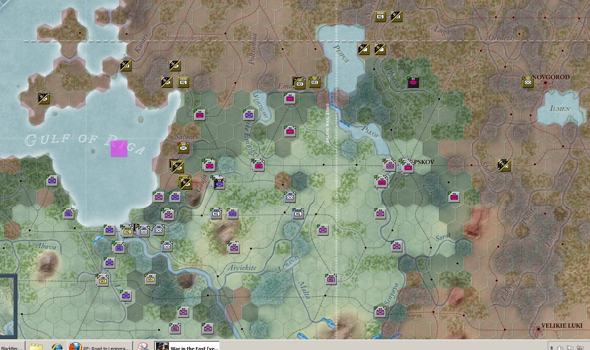Activate the War in the East taskbar button
Viewport: 590px width, 350px height.
coord(187,346)
